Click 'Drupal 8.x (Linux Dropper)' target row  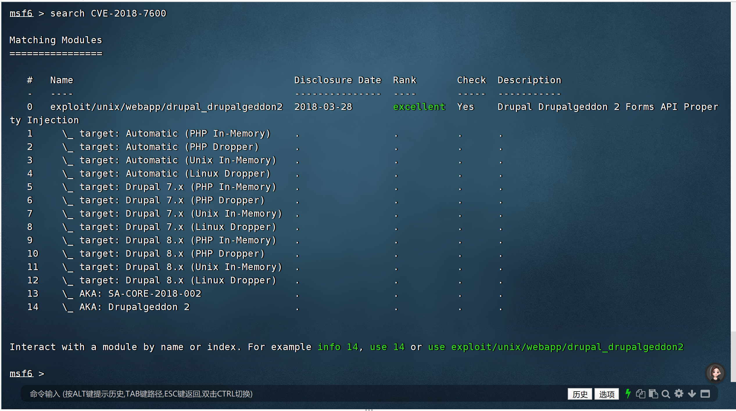(200, 280)
